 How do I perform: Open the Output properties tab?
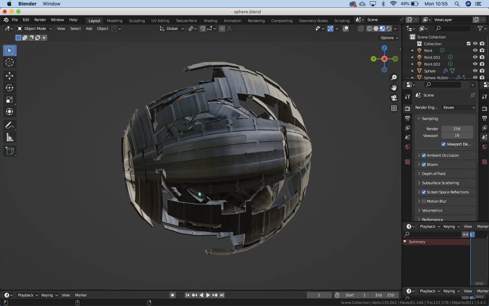coord(407,118)
